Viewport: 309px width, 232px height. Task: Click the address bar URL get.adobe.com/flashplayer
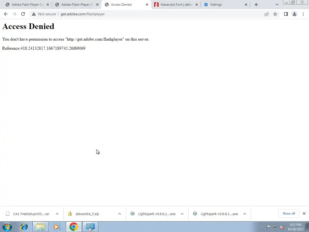click(83, 14)
